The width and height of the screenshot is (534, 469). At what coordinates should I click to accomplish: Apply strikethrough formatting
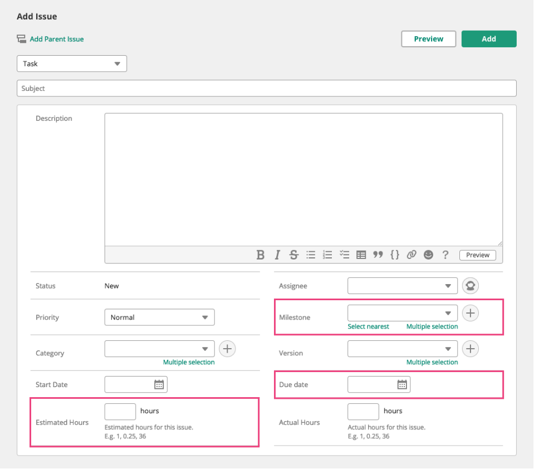293,255
